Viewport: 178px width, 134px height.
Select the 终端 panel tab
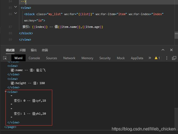pos(45,50)
